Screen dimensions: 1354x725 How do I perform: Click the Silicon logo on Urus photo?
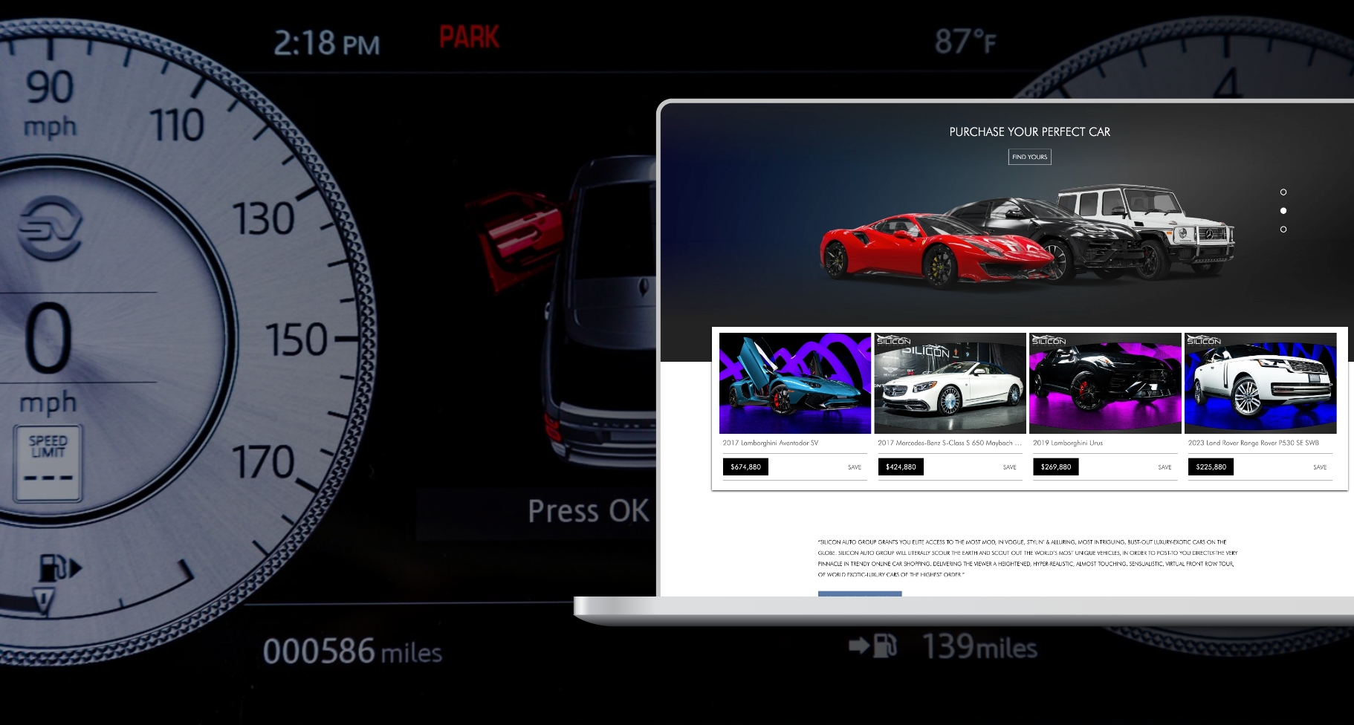pyautogui.click(x=1049, y=340)
